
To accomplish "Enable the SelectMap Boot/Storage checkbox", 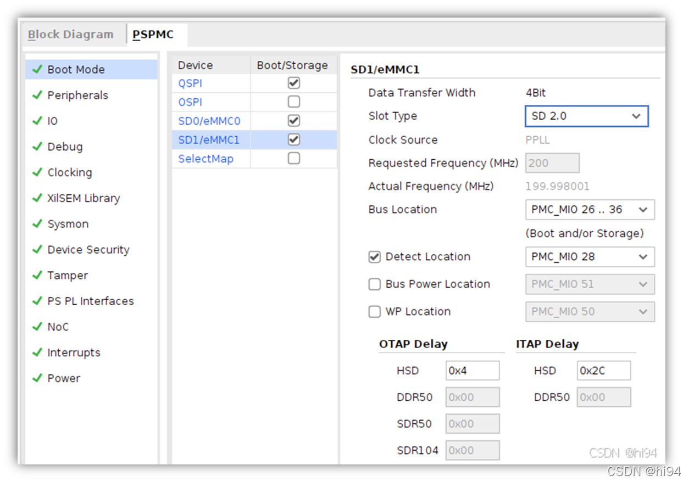I will tap(294, 158).
